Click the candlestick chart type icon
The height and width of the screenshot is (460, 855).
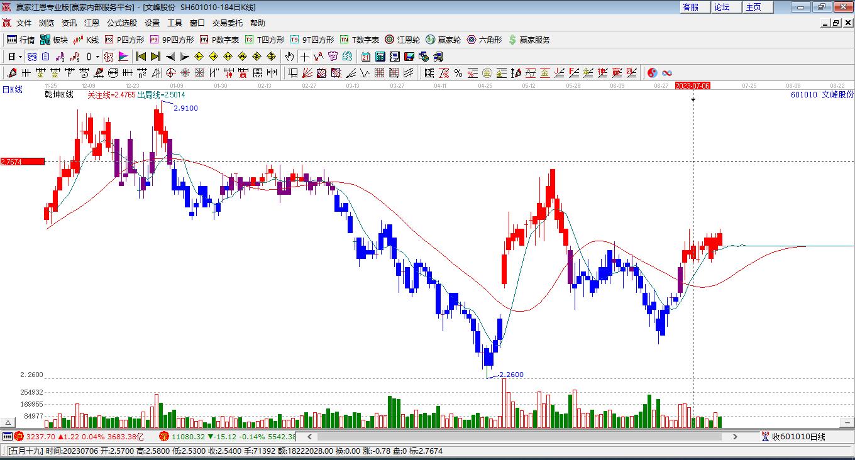click(89, 57)
